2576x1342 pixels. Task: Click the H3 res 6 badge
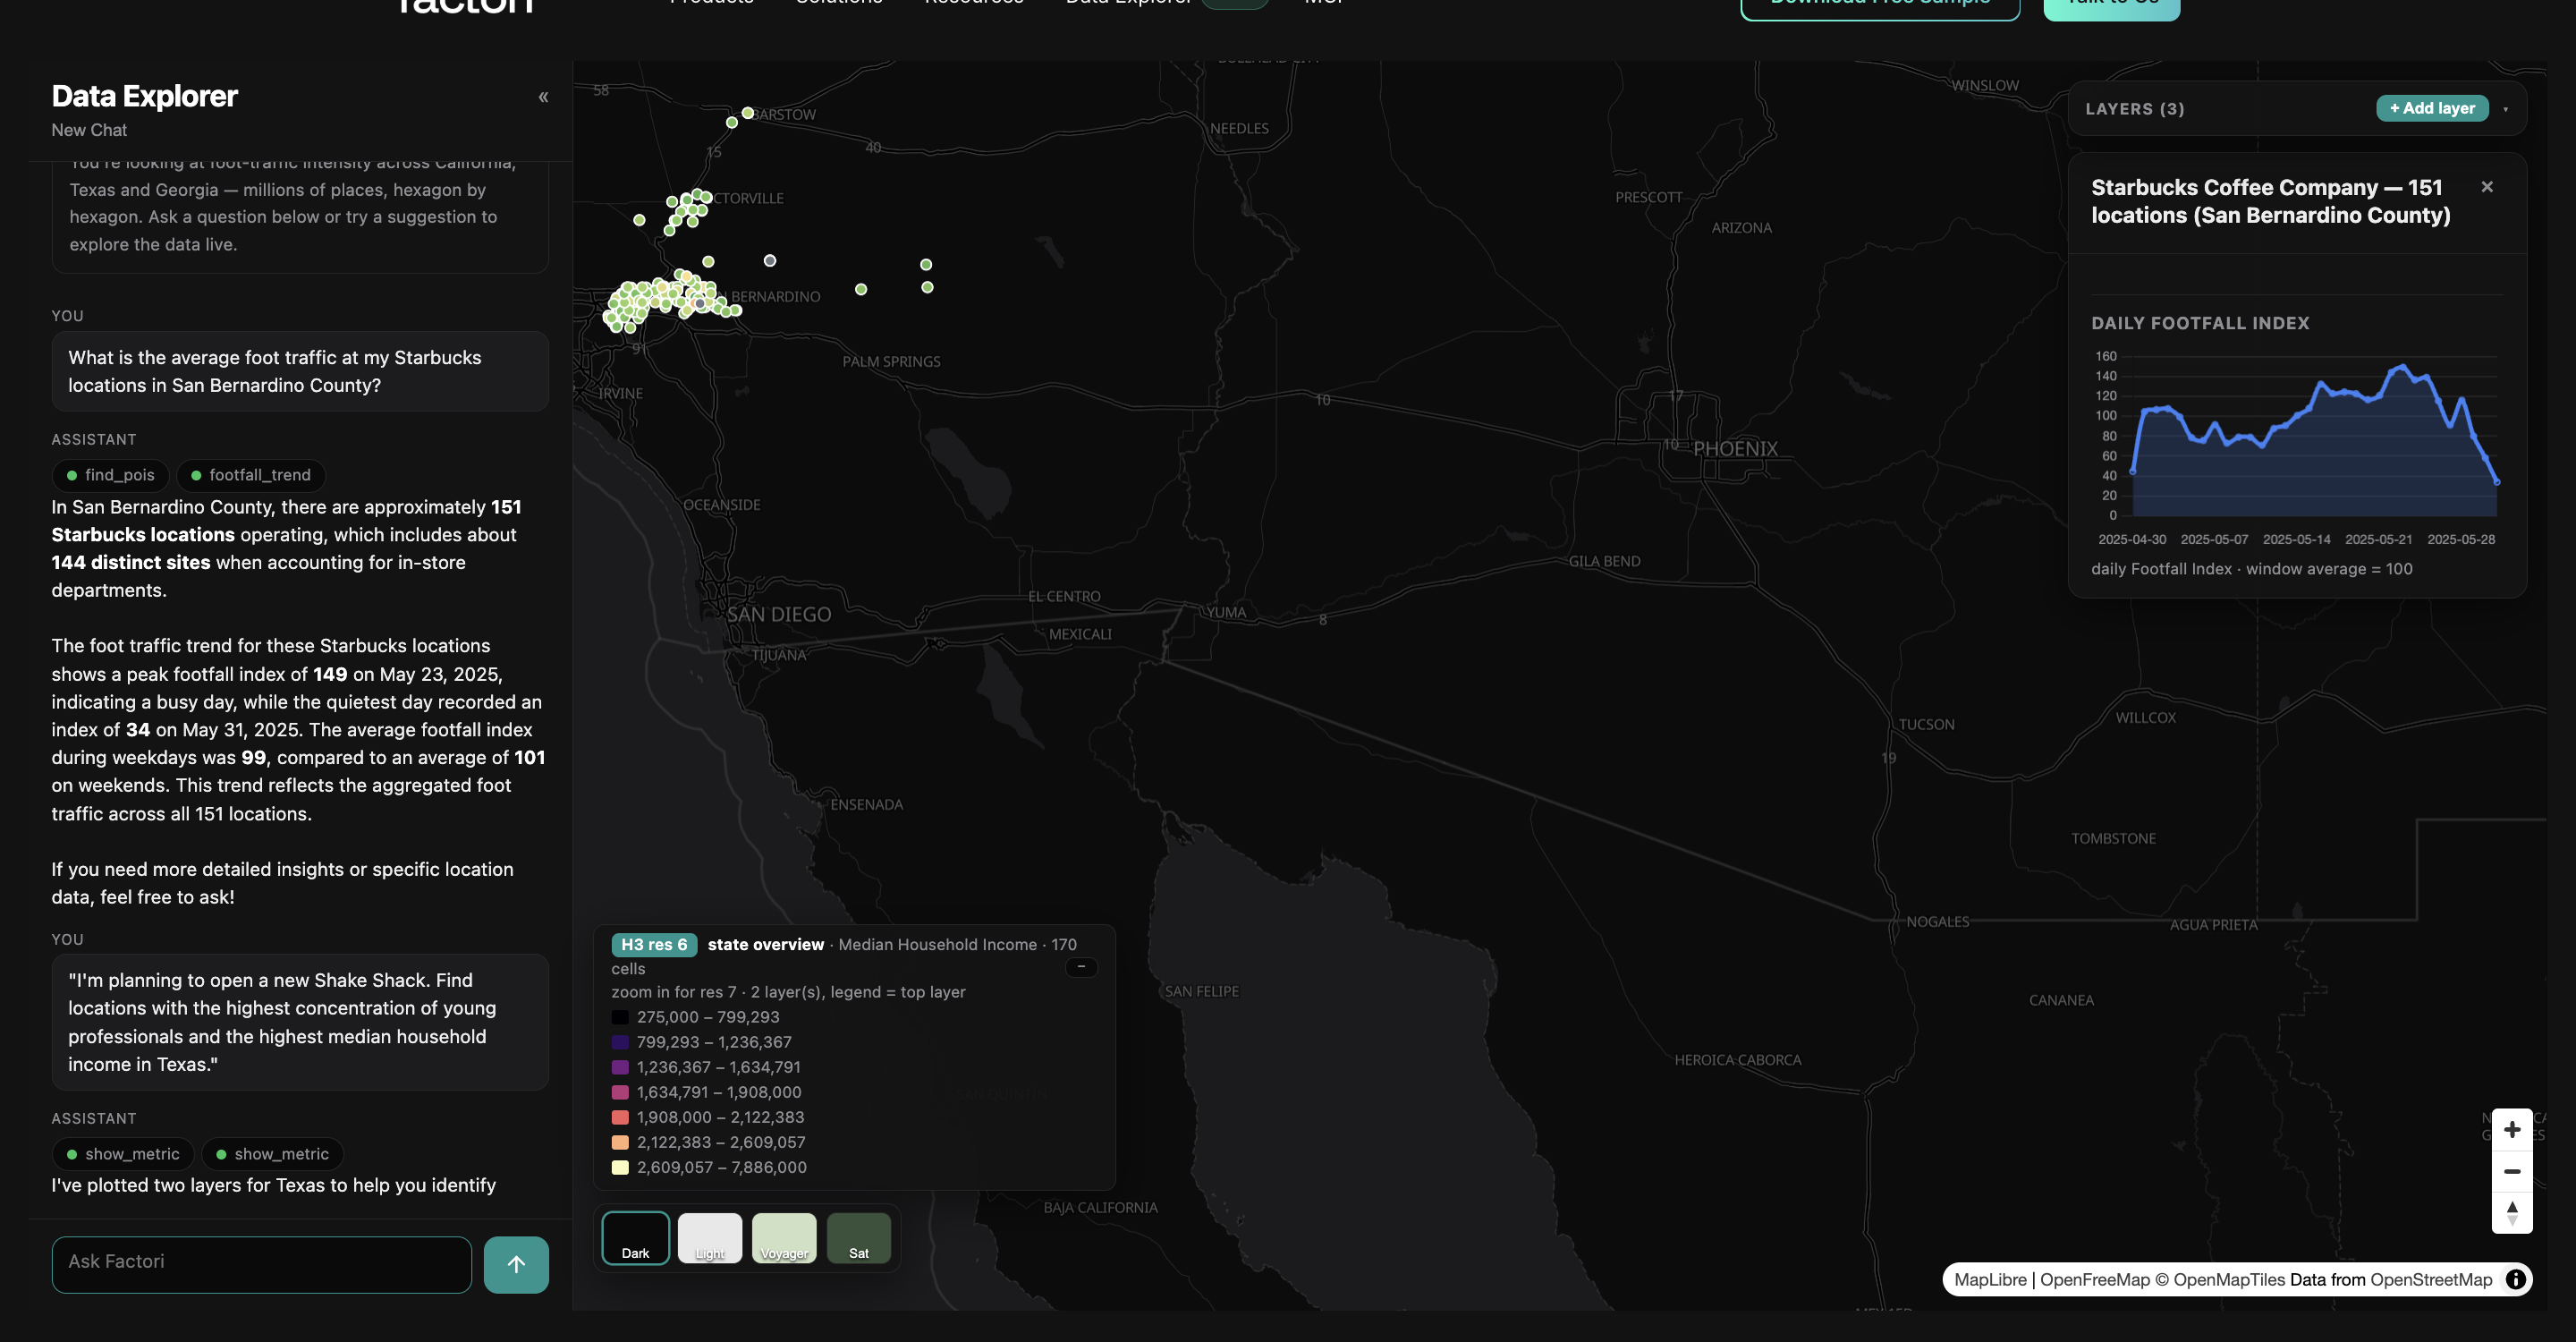point(654,944)
